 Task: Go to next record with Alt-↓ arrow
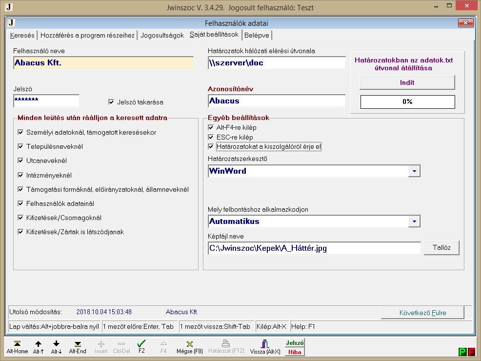56,347
